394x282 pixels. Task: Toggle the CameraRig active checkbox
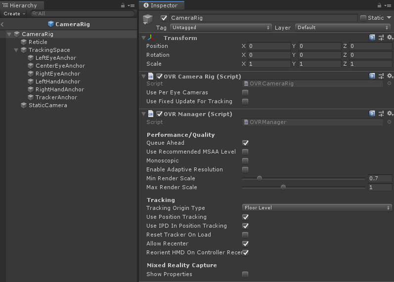point(164,18)
